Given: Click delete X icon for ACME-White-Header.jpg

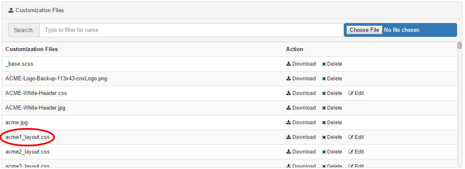Looking at the screenshot, I should point(324,108).
